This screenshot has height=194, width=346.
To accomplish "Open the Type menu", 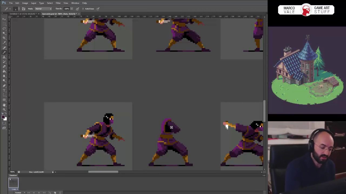I will (x=41, y=3).
